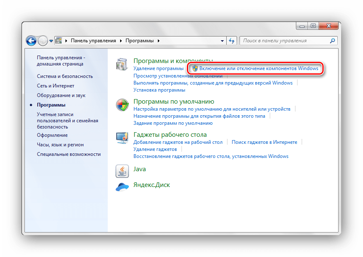
Task: Select Программы in the sidebar
Action: click(51, 104)
